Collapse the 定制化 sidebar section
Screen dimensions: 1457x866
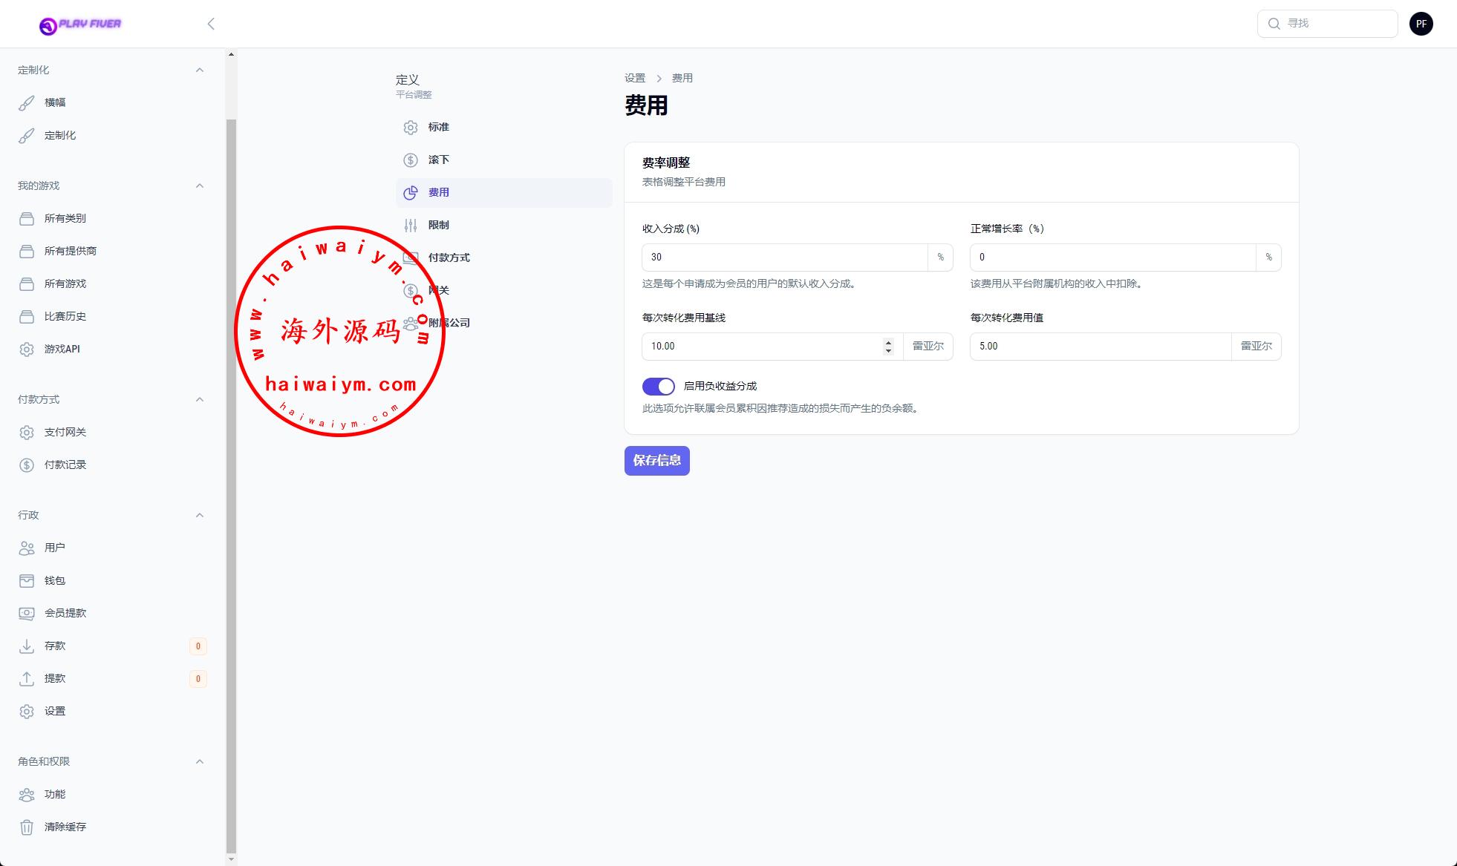(199, 70)
